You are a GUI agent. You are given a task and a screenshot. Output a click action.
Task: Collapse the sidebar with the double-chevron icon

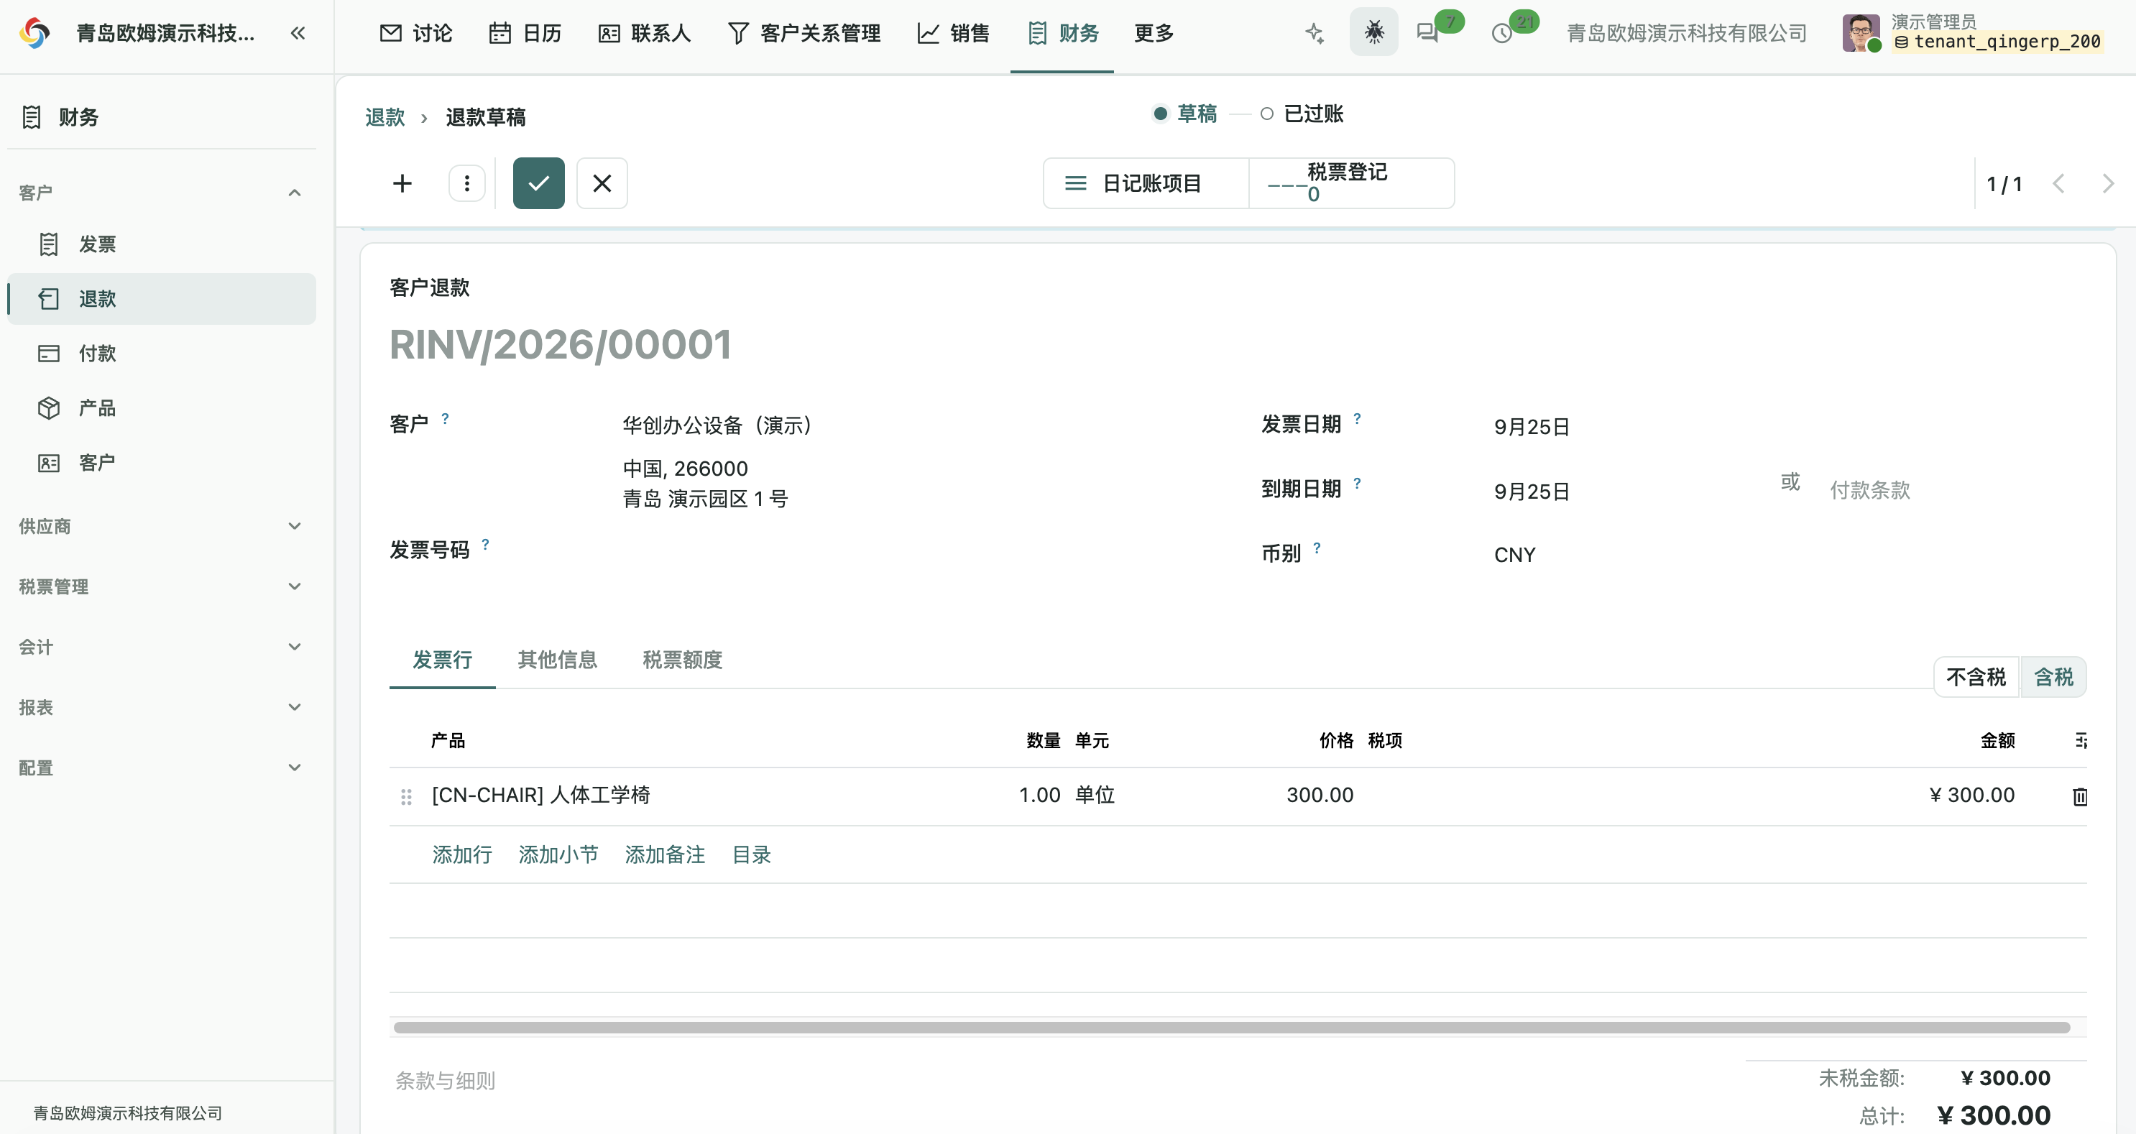click(298, 33)
